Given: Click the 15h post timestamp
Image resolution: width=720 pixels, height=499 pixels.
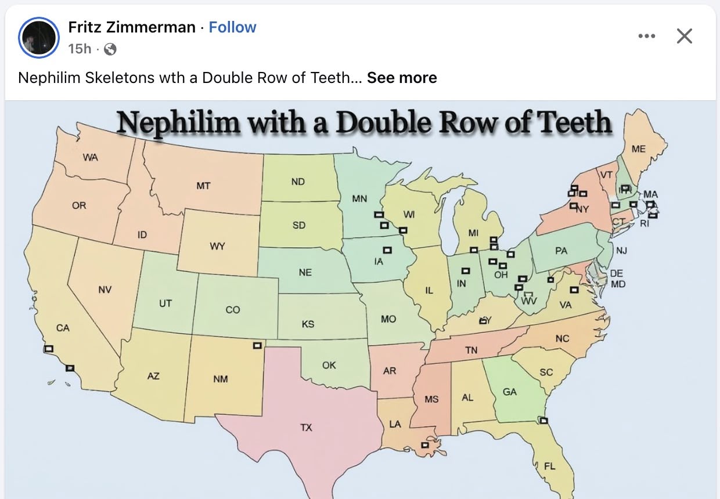Looking at the screenshot, I should pyautogui.click(x=80, y=49).
